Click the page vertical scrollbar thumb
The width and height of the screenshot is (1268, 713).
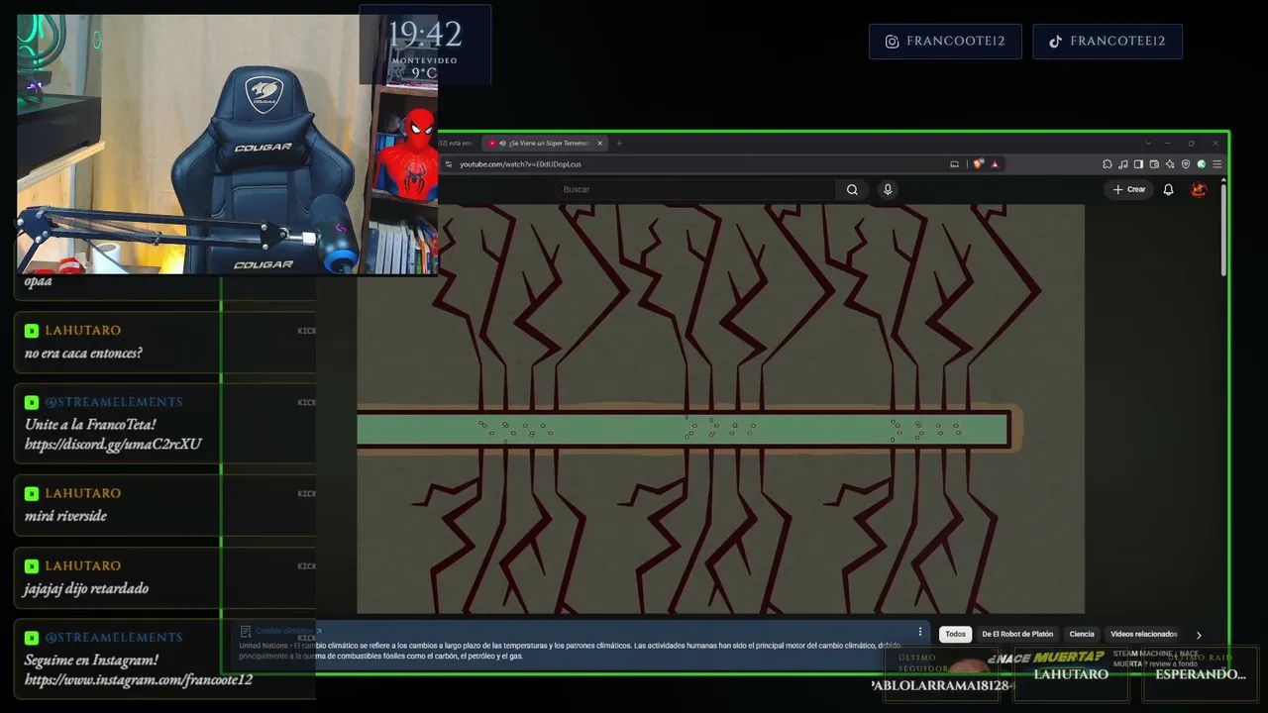coord(1223,230)
